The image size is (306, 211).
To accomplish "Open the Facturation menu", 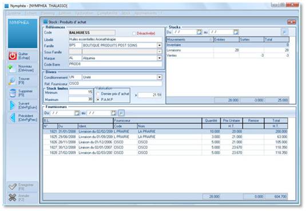I will coord(84,13).
